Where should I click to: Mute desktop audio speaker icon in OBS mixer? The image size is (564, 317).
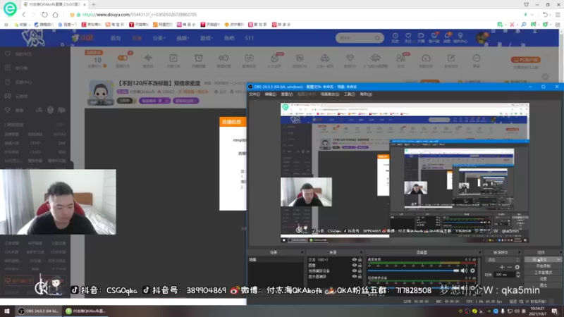pyautogui.click(x=464, y=271)
